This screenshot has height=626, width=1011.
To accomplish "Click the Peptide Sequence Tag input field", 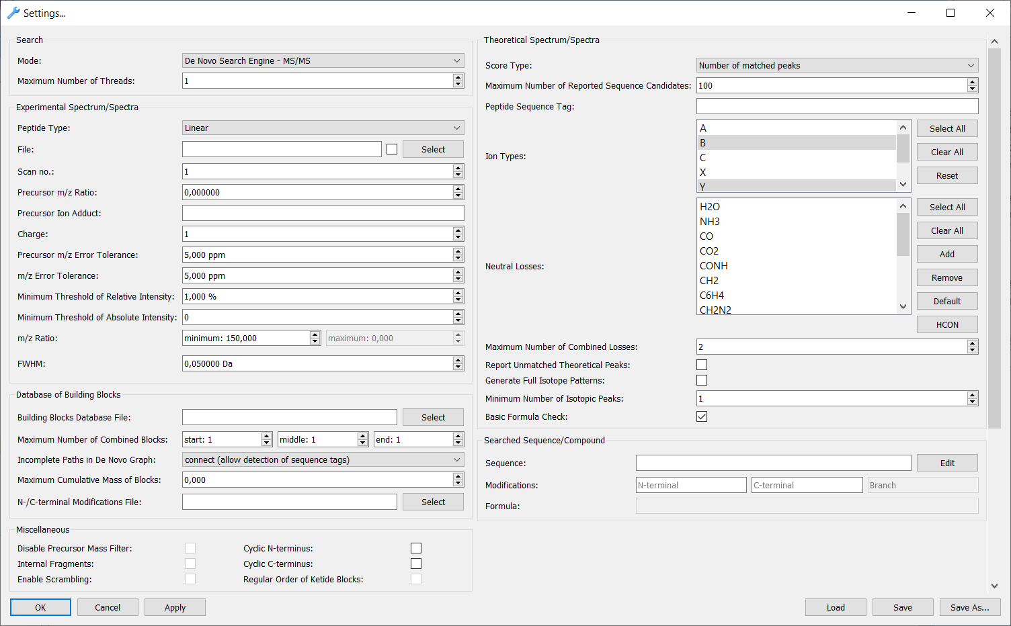I will coord(837,106).
